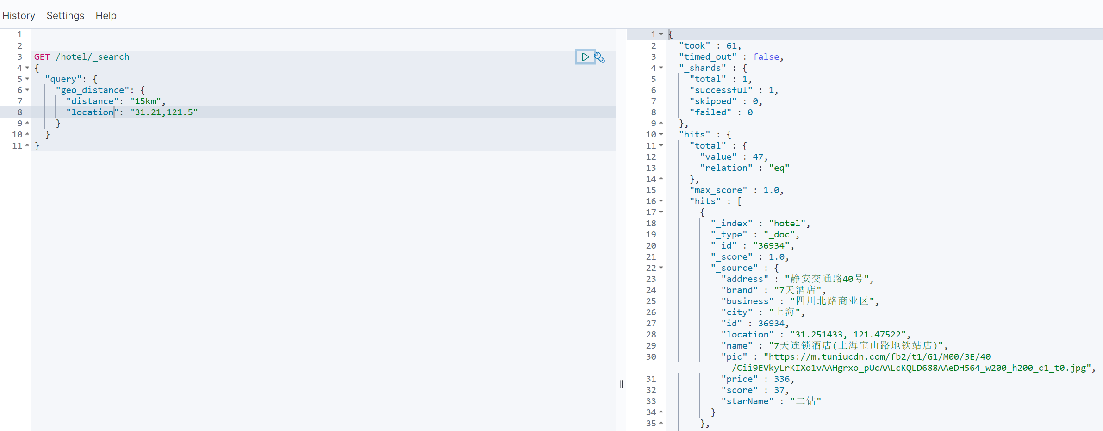Click the "_index" : "hotel" line

(760, 223)
